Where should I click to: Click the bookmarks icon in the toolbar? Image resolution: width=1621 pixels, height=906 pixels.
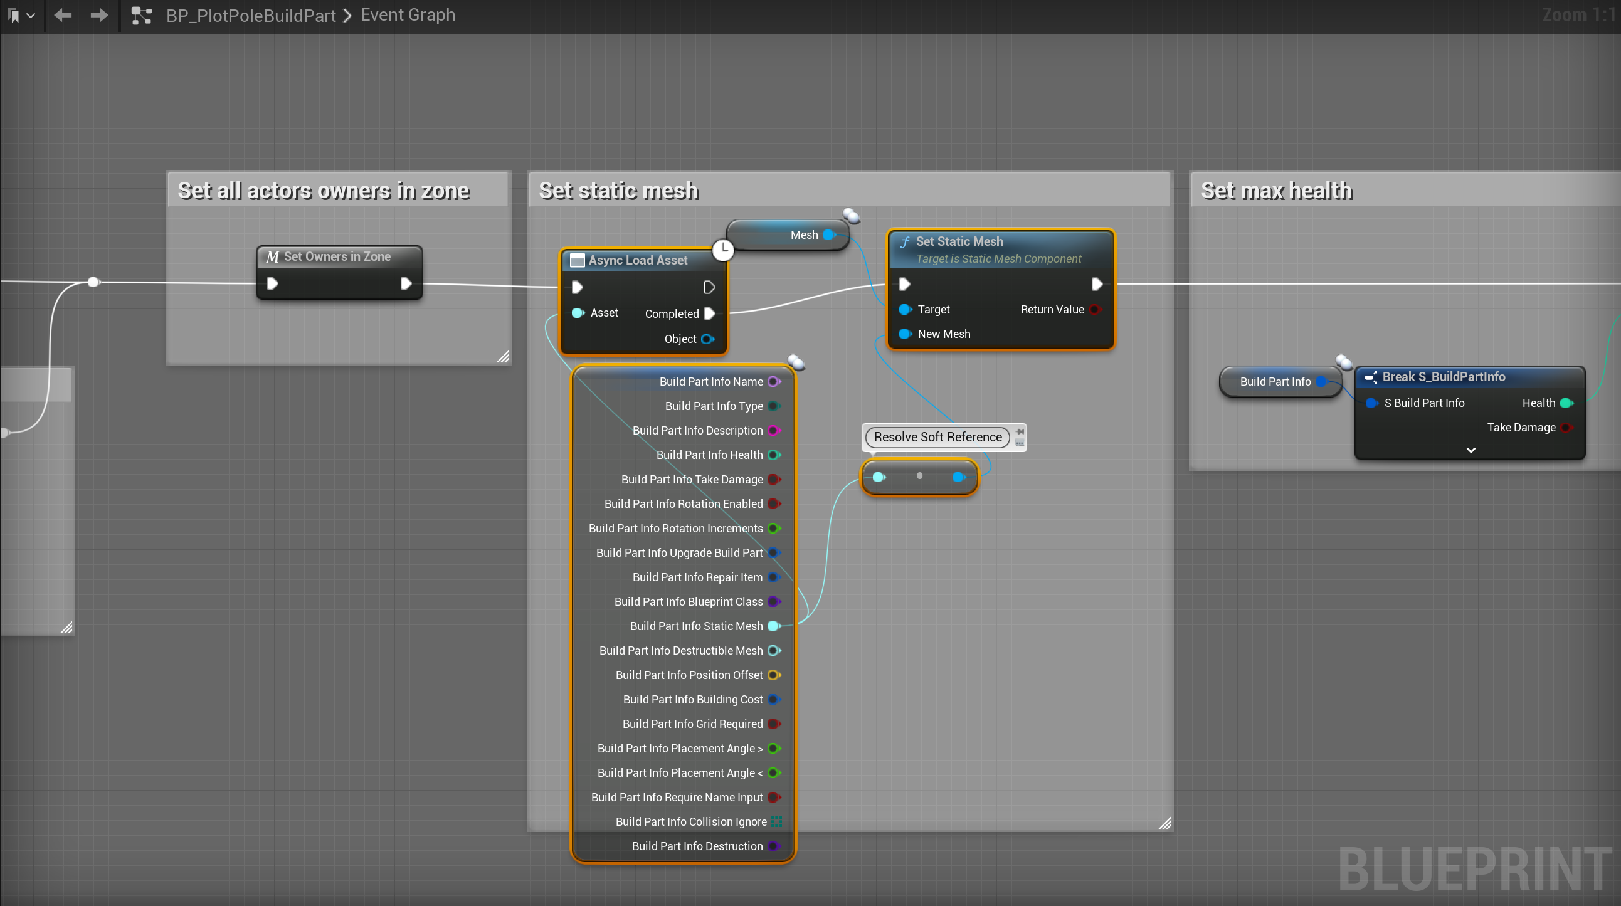point(14,15)
